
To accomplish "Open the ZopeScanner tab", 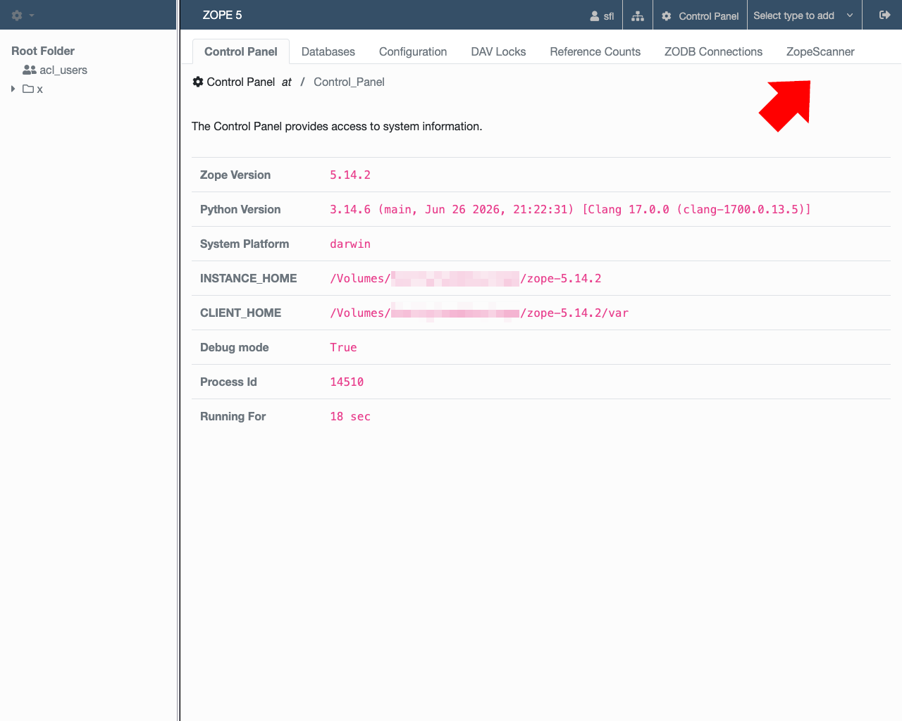I will tap(820, 51).
